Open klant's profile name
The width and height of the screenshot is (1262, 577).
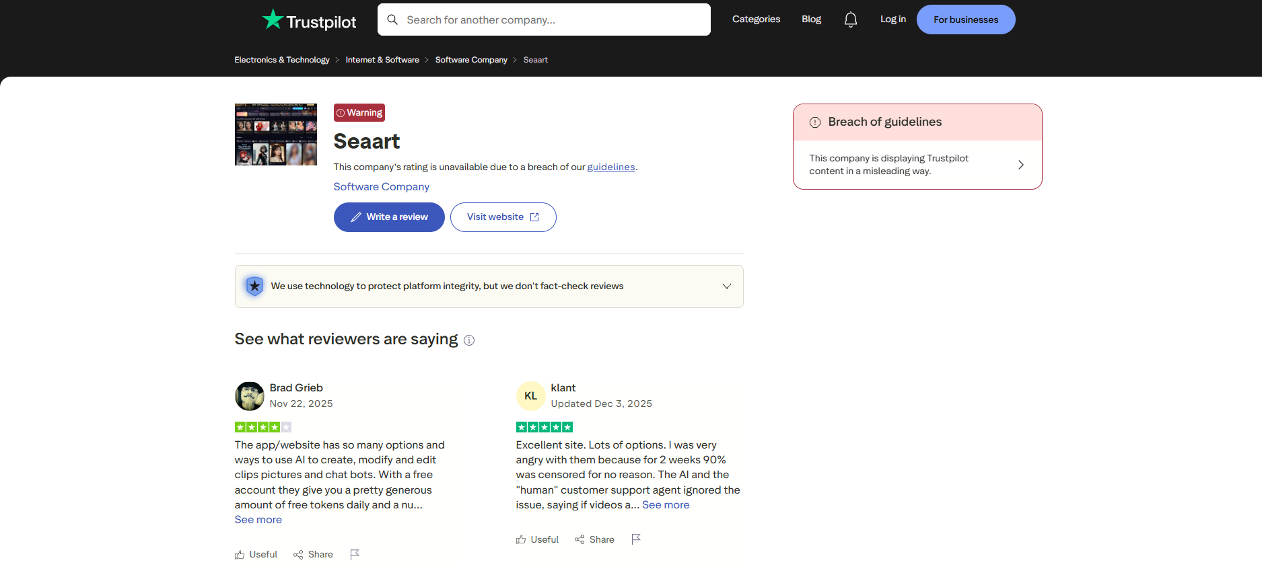[563, 388]
